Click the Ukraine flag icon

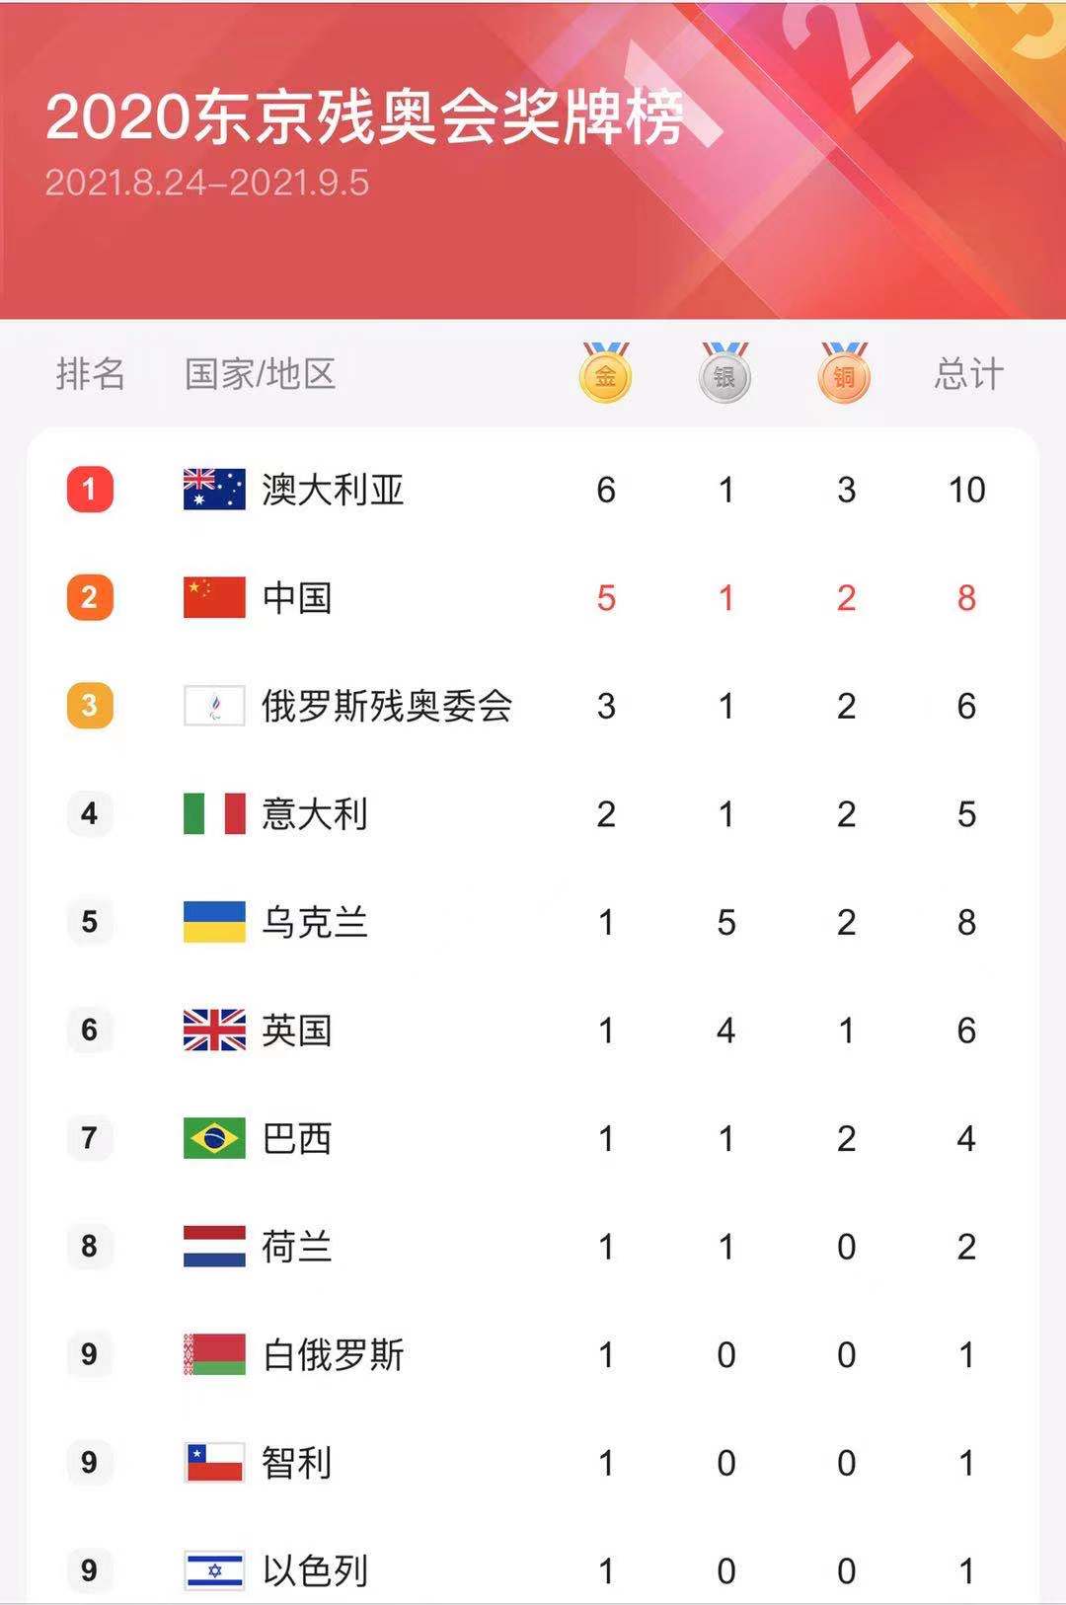pyautogui.click(x=214, y=922)
